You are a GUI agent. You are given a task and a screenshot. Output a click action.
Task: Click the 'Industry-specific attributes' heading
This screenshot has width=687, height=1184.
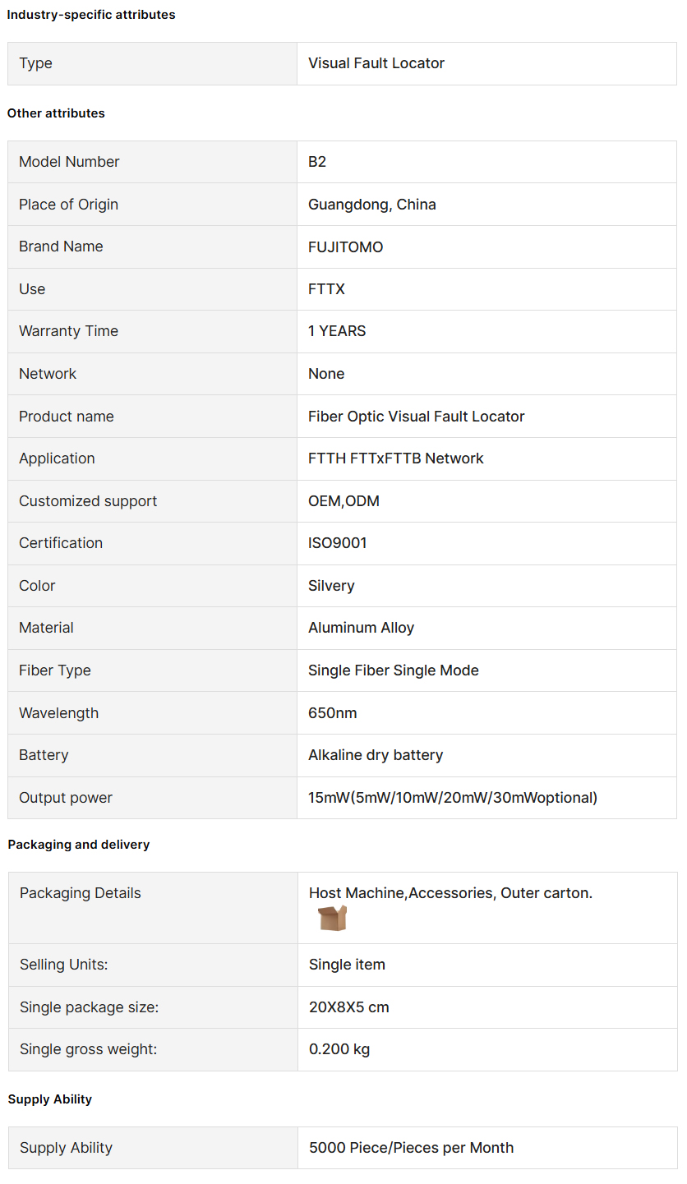tap(91, 15)
